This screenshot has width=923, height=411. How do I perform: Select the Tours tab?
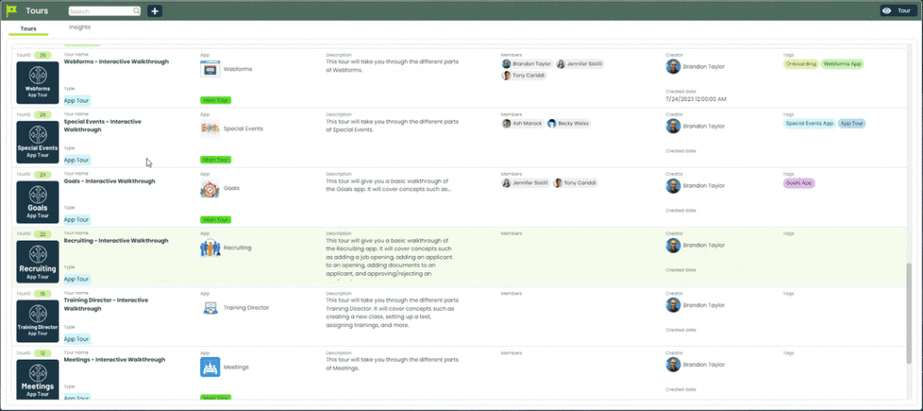click(28, 28)
